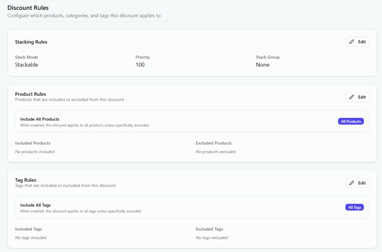Click the 'No products excluded' text
Screen dimensions: 382x252
pyautogui.click(x=216, y=152)
